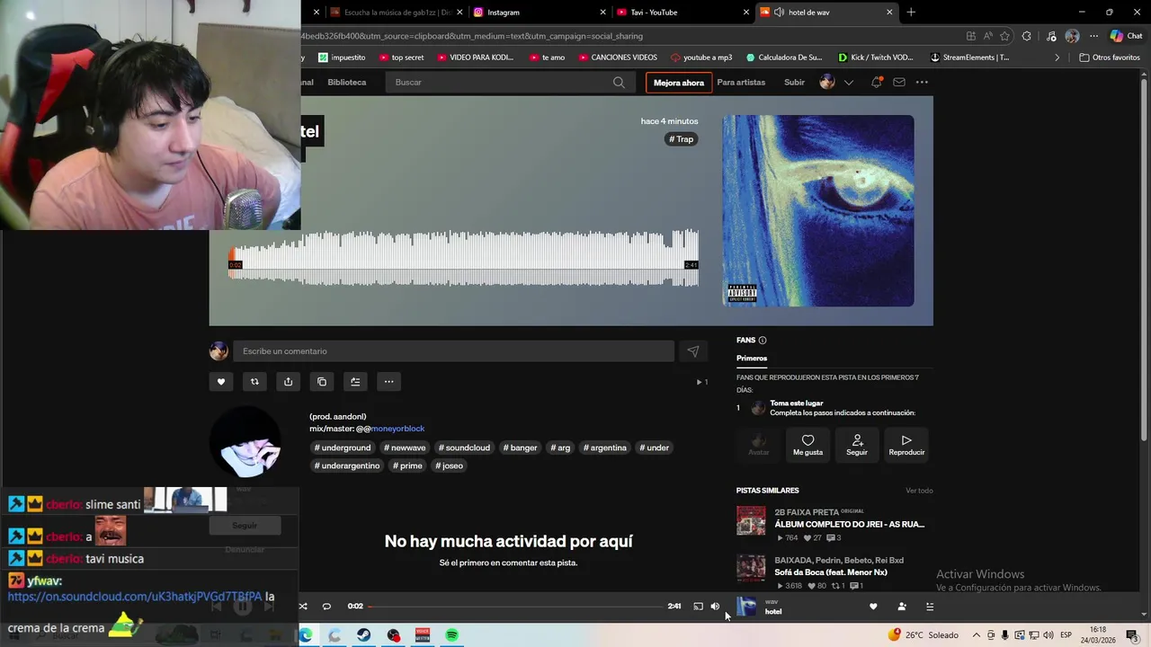This screenshot has height=647, width=1151.
Task: Click the volume speaker icon in player bar
Action: (x=715, y=607)
